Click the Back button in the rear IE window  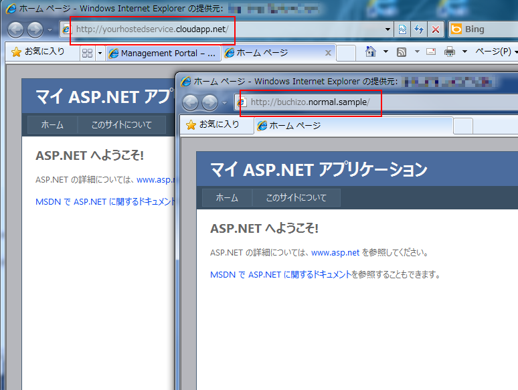coord(15,29)
